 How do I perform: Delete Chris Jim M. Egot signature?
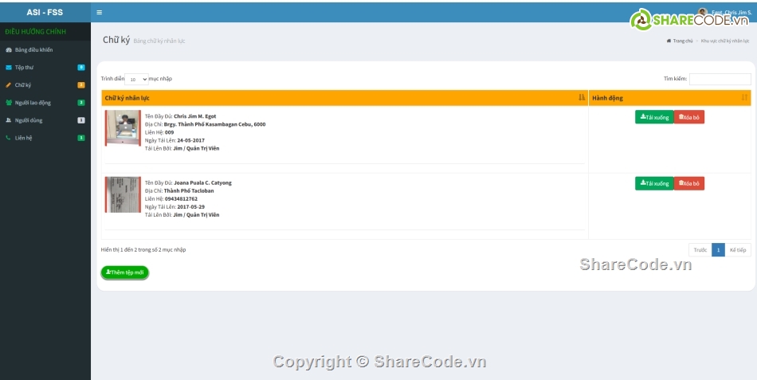[x=689, y=117]
